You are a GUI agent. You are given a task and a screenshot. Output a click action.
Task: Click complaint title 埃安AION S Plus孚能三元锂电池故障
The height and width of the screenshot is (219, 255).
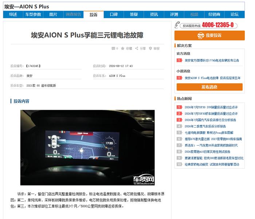[87, 35]
